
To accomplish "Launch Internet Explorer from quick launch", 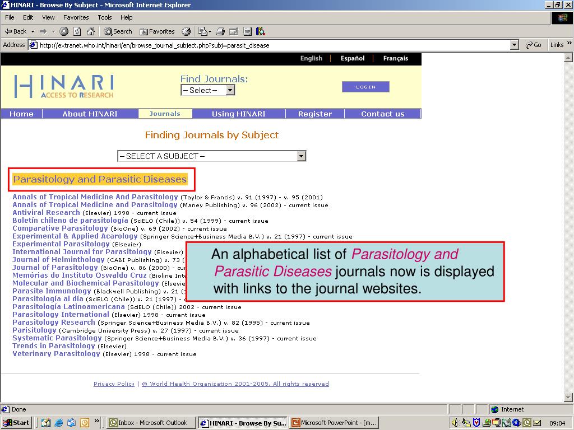I will (58, 423).
